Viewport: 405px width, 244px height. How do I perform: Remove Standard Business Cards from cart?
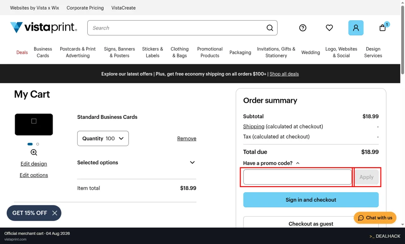187,139
